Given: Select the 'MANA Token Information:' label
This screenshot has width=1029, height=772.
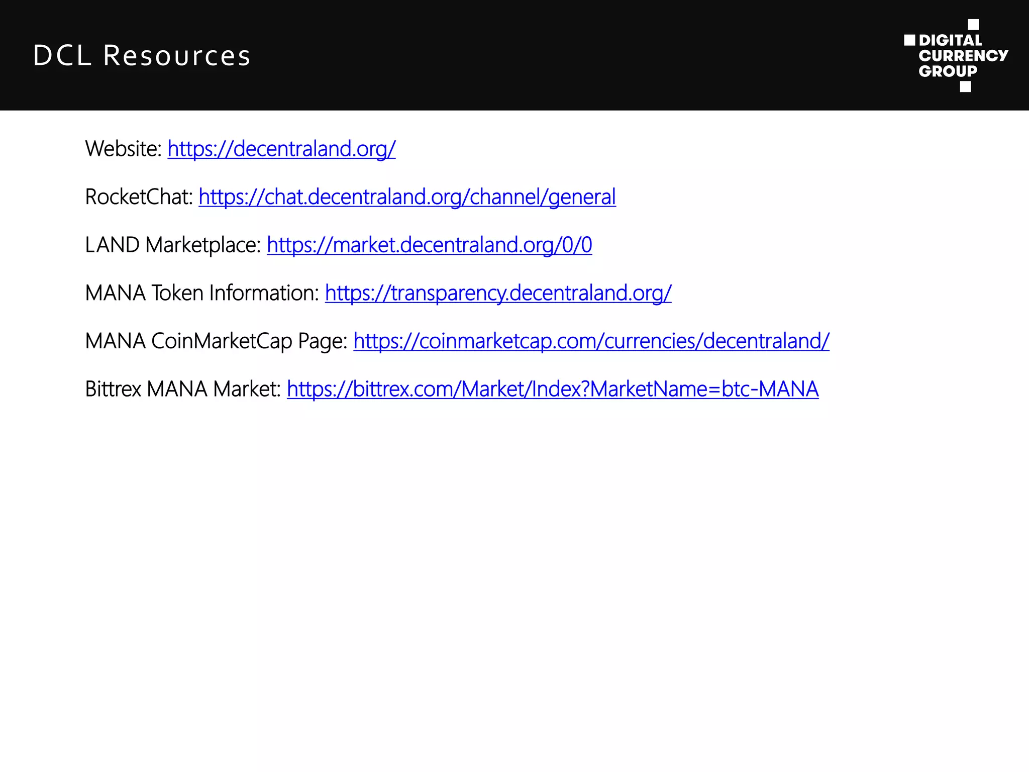Looking at the screenshot, I should point(202,293).
